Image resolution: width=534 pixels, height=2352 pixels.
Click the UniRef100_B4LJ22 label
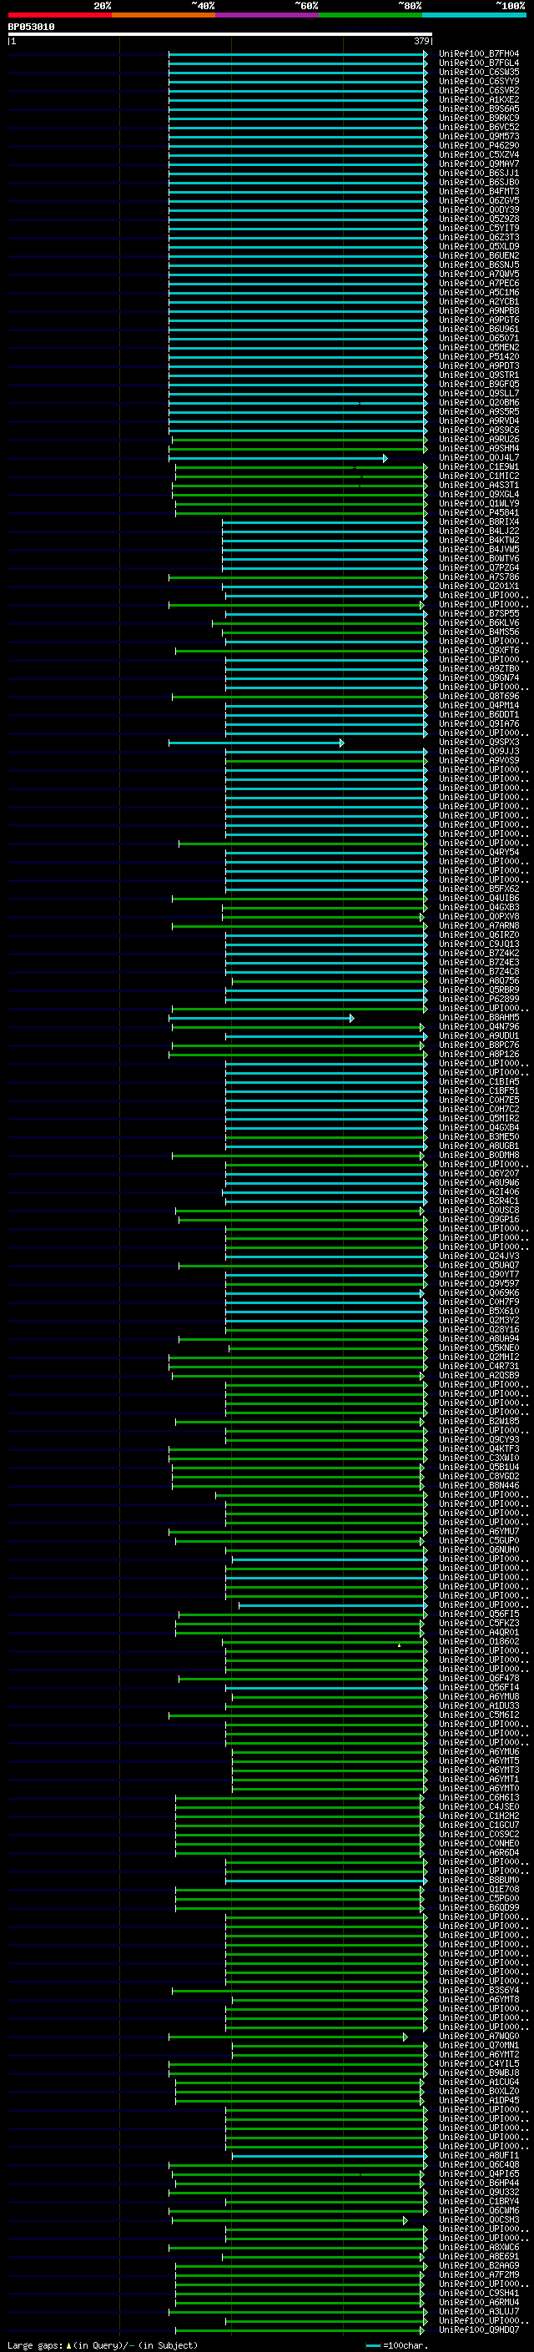tap(479, 531)
